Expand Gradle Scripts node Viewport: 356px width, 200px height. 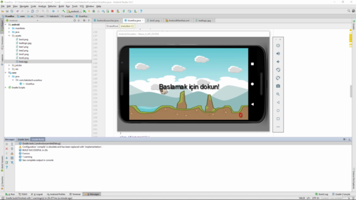tap(6, 88)
